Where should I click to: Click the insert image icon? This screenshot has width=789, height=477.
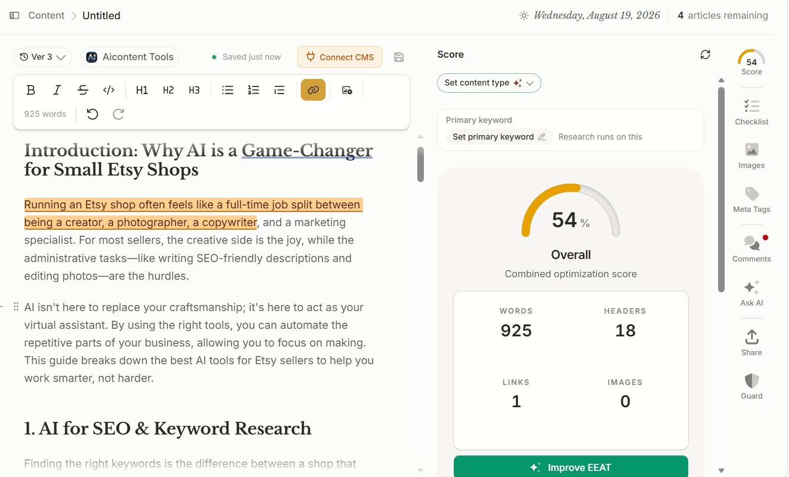click(347, 90)
